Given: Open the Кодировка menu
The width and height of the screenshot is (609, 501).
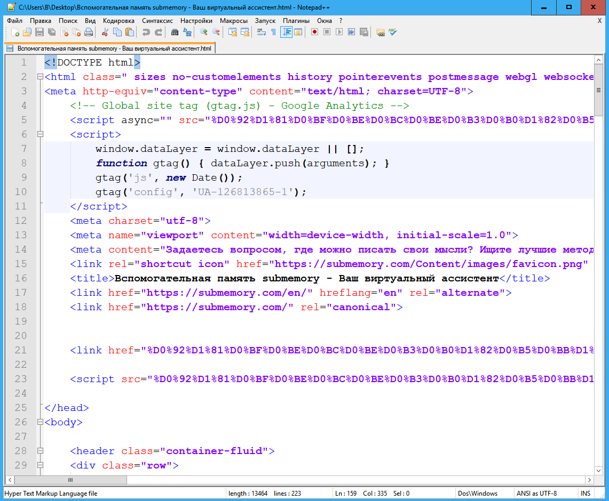Looking at the screenshot, I should (118, 21).
